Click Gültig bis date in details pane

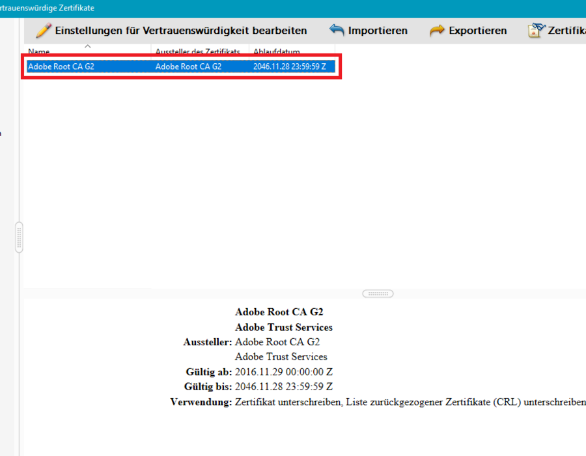point(284,386)
